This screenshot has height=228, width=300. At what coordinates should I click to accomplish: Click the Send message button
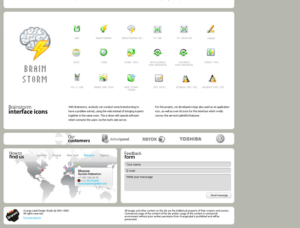[219, 195]
